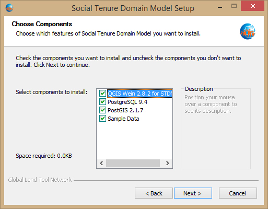The height and width of the screenshot is (209, 268).
Task: Minimize the setup window
Action: pos(220,7)
